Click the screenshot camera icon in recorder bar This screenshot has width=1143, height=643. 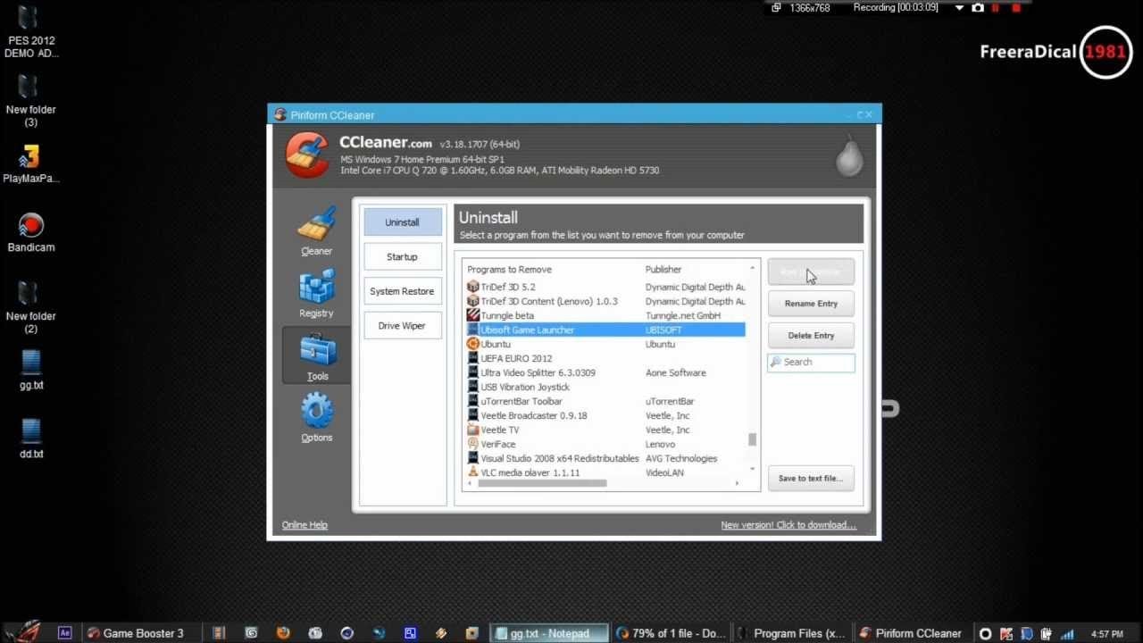(x=978, y=8)
